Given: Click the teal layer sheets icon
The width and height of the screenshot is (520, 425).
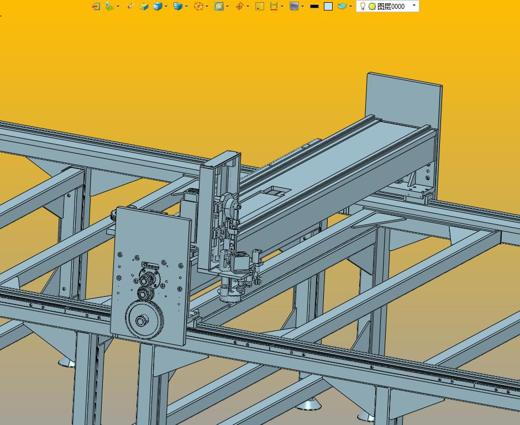Looking at the screenshot, I should (x=342, y=6).
